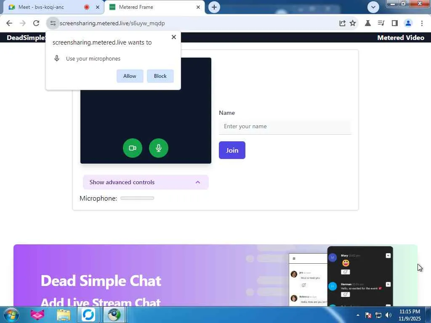The width and height of the screenshot is (431, 323).
Task: Open media controls icon
Action: (x=381, y=24)
